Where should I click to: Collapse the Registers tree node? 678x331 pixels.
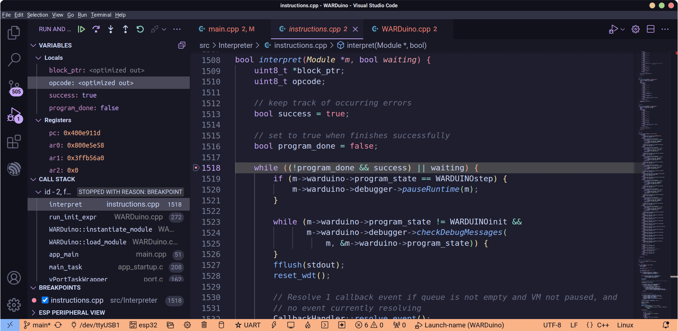38,120
